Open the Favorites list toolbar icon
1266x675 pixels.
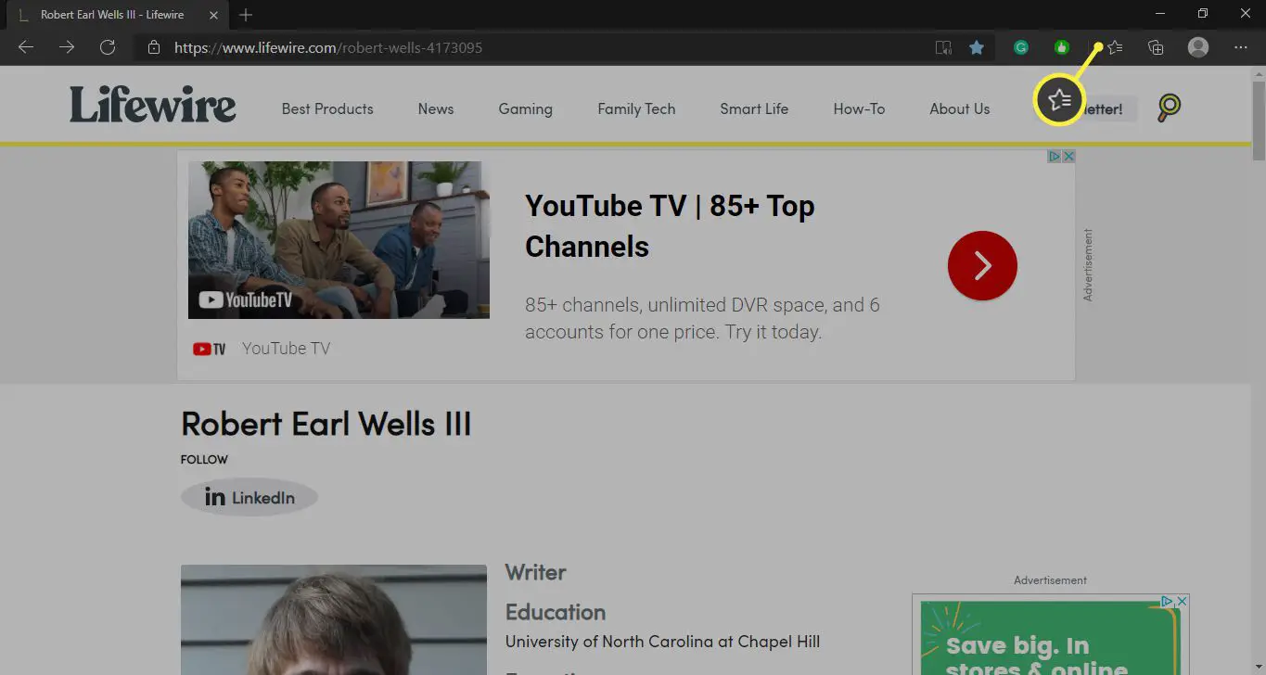(1115, 47)
